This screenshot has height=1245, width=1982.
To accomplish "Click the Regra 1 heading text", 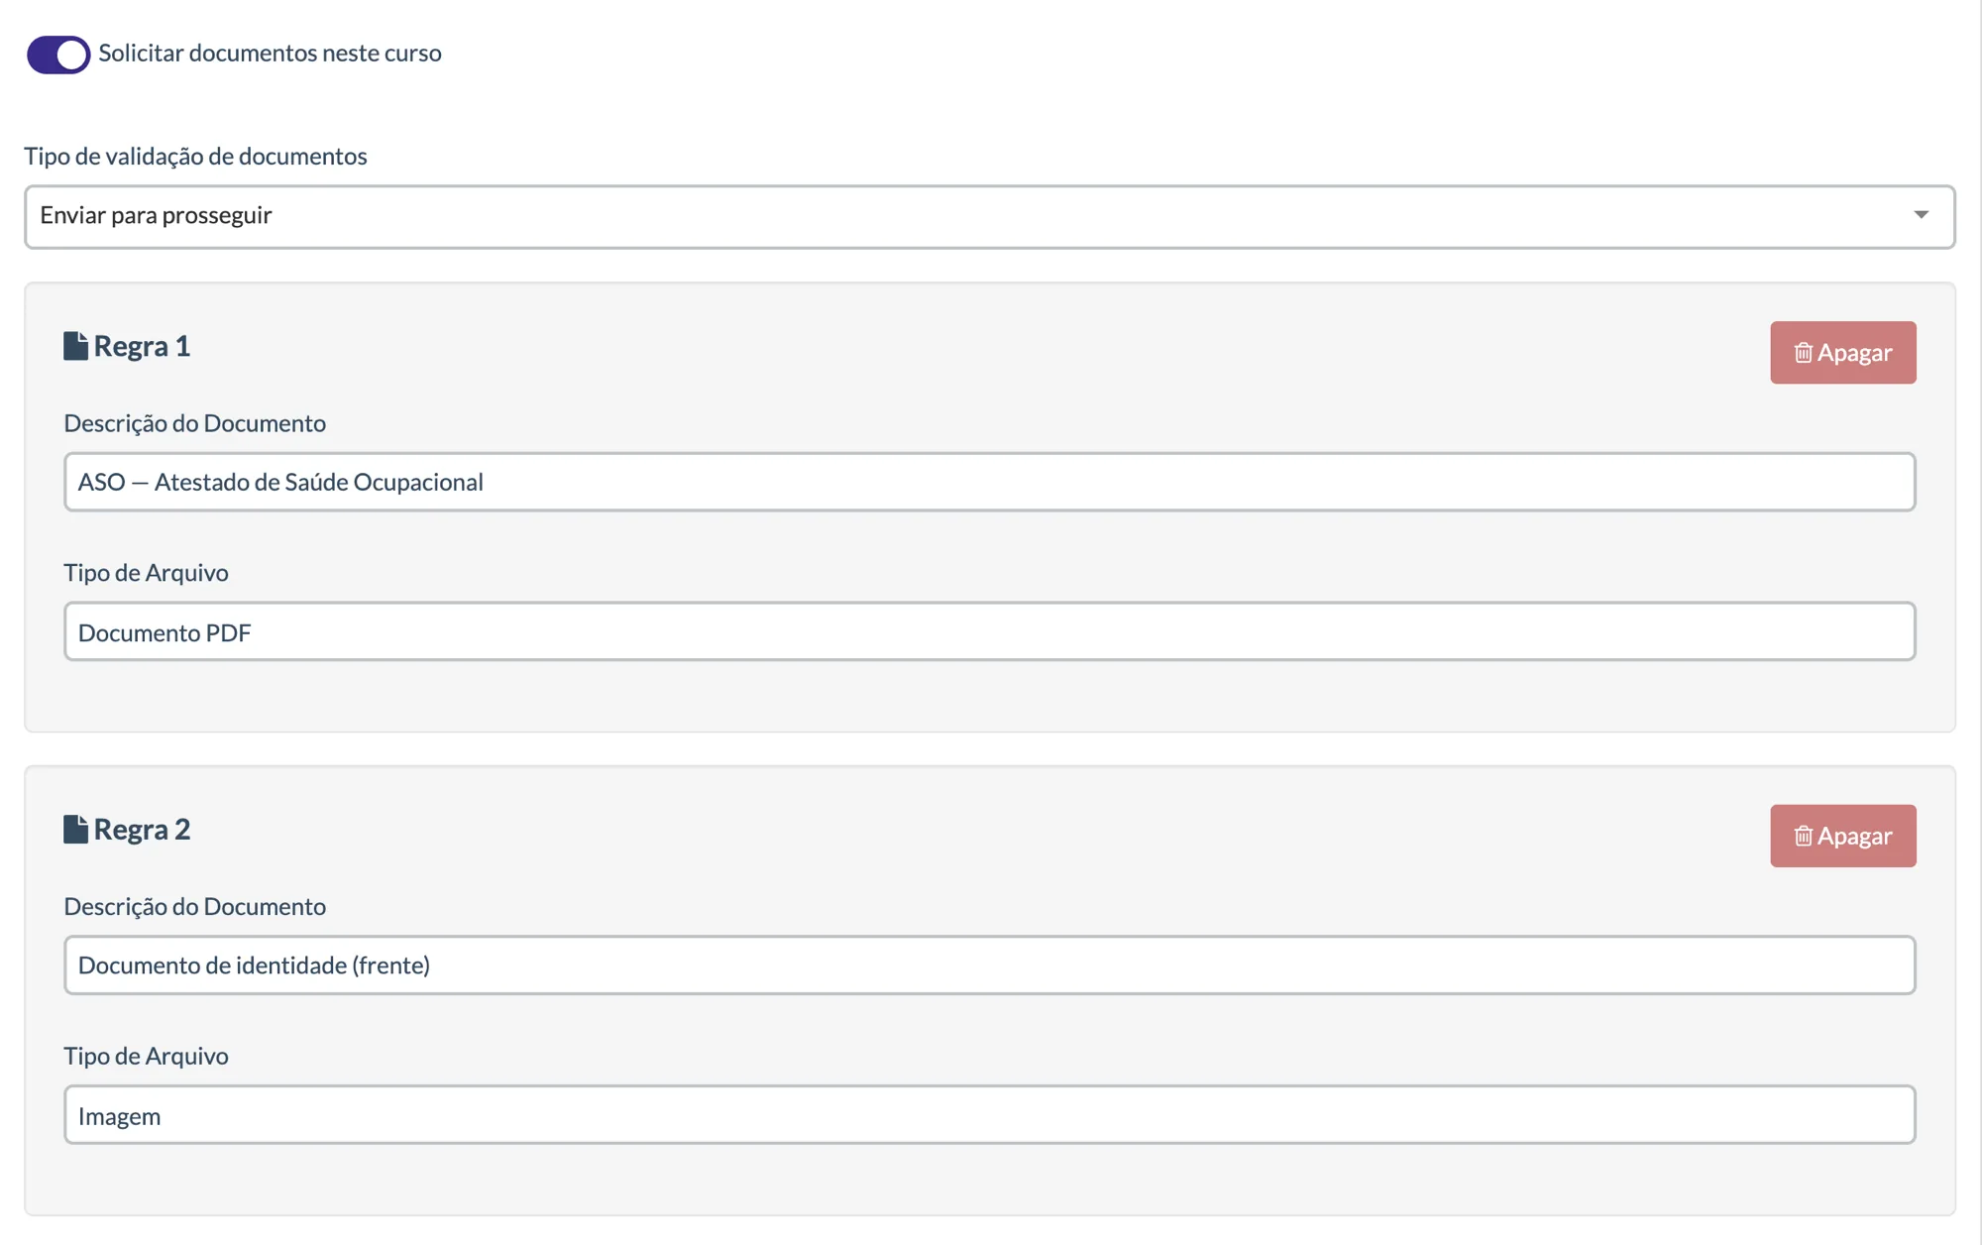I will coord(142,346).
